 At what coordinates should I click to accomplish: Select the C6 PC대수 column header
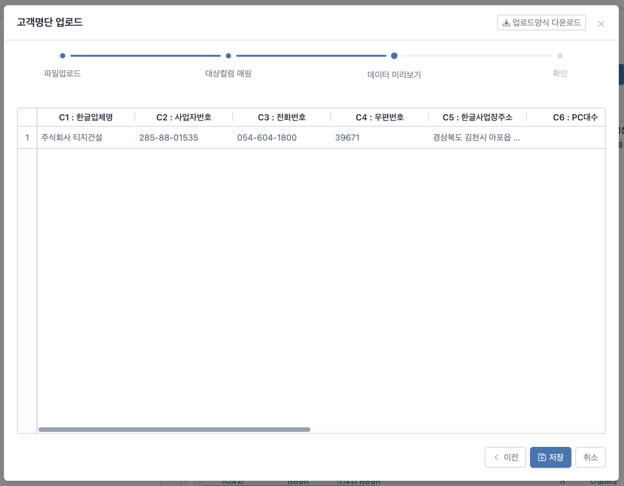(x=575, y=117)
